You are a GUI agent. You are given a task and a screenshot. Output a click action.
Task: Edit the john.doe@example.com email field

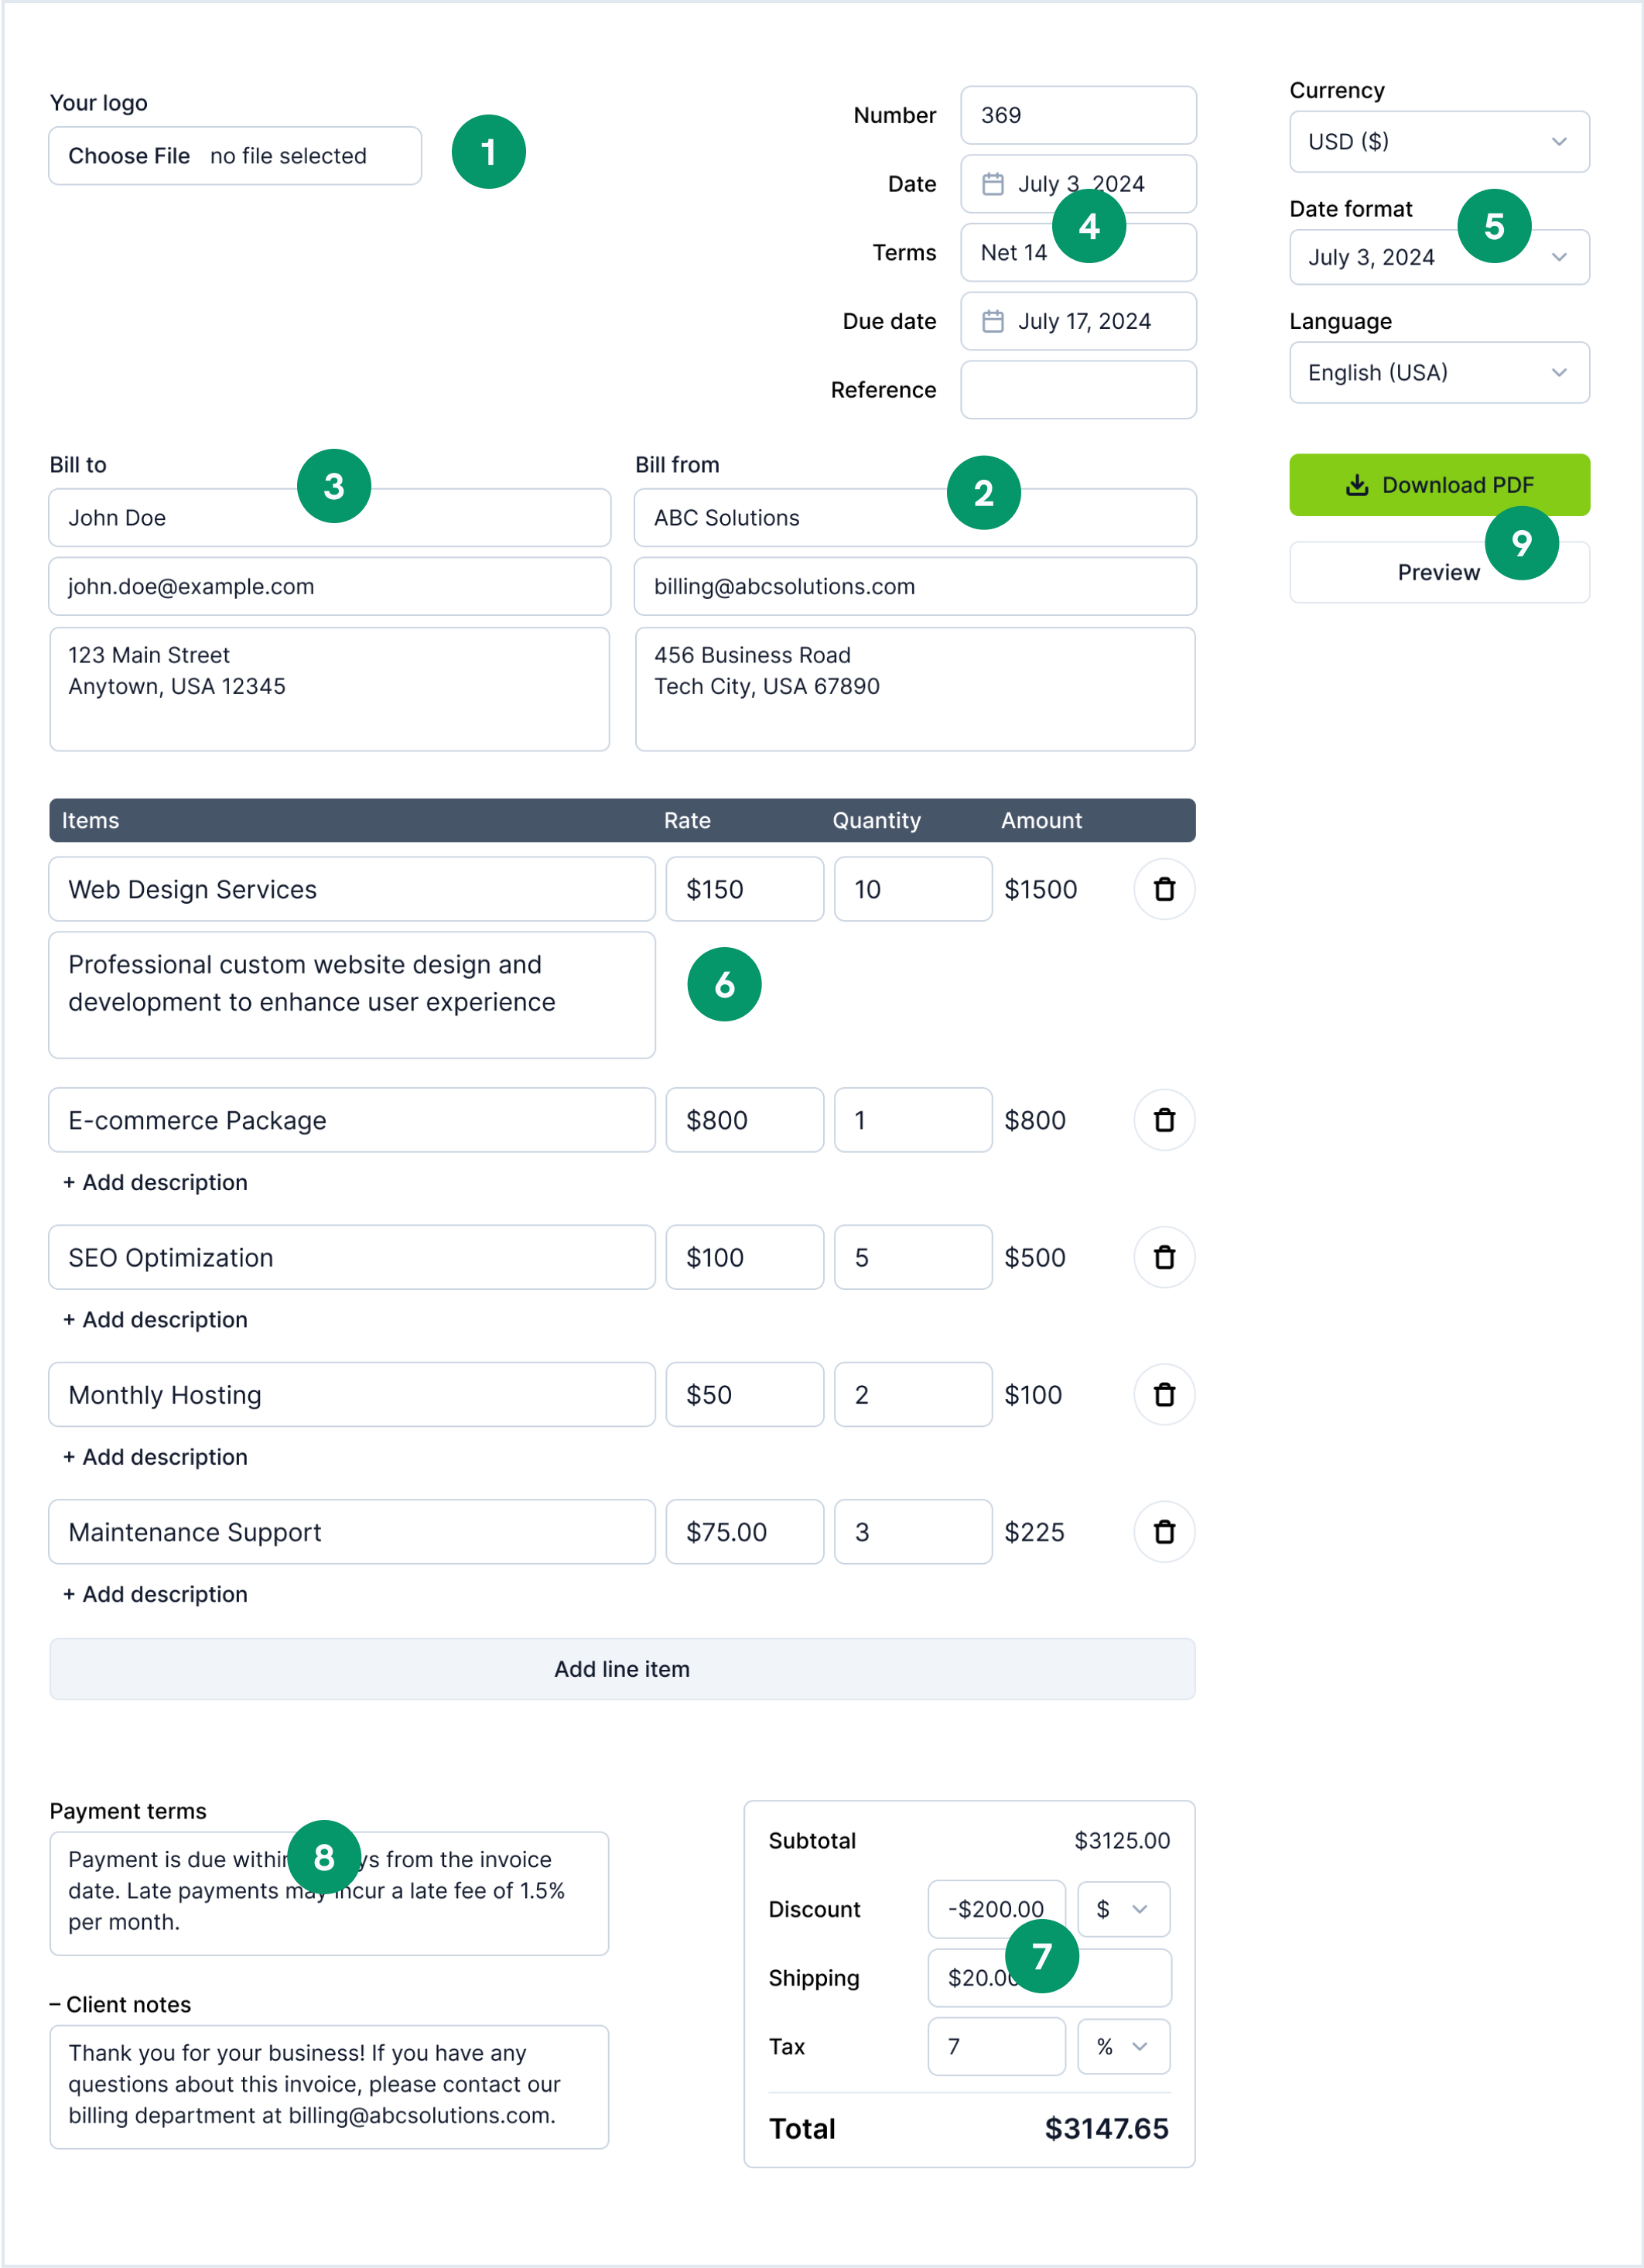click(330, 586)
